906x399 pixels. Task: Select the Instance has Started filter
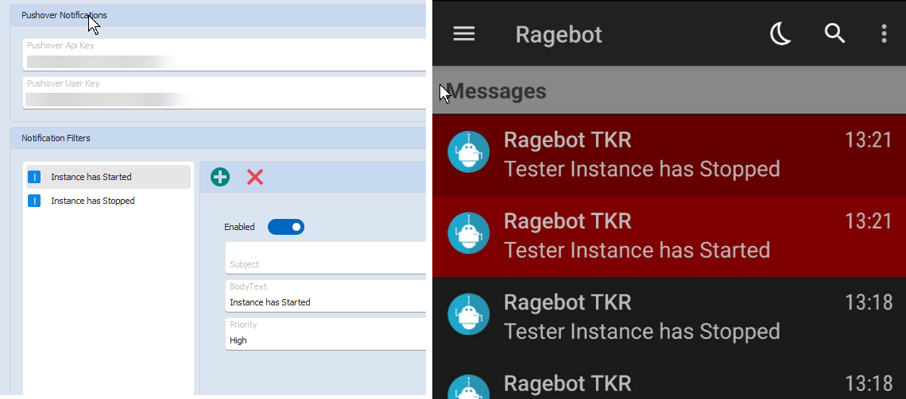click(x=107, y=177)
